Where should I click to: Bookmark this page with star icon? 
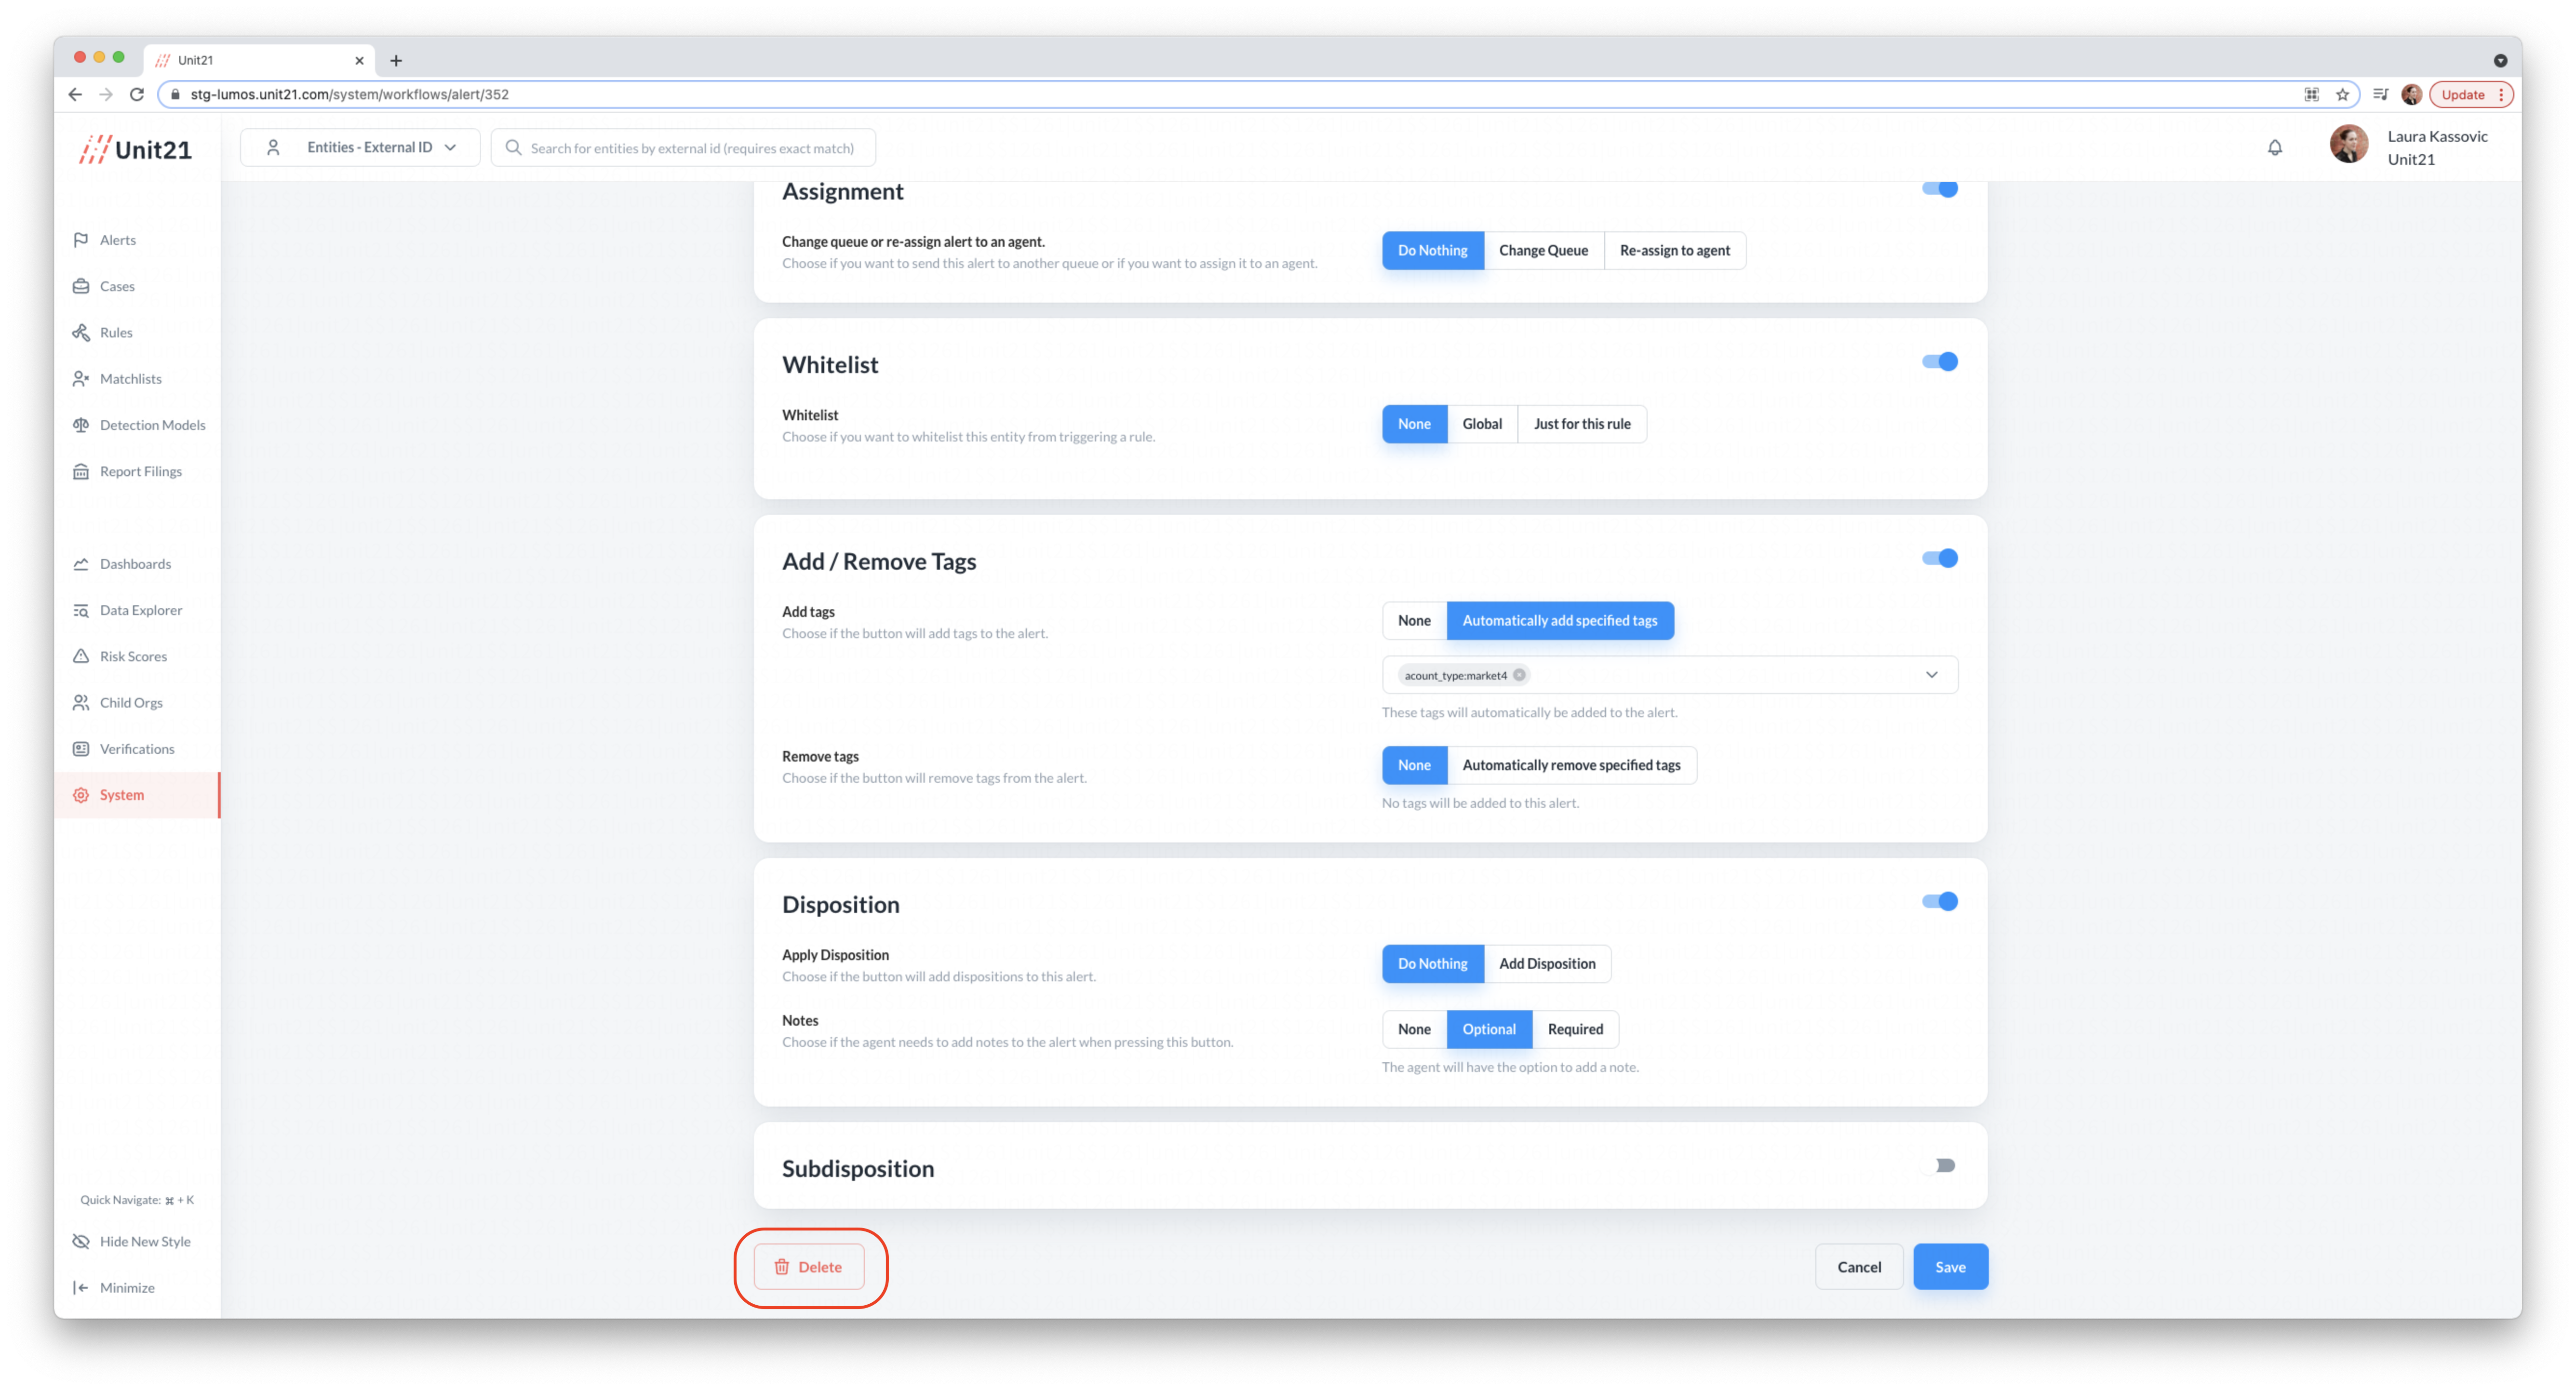(x=2342, y=94)
